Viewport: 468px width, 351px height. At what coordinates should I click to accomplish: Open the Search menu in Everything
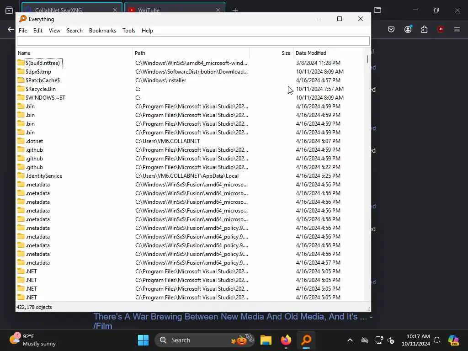(x=74, y=31)
